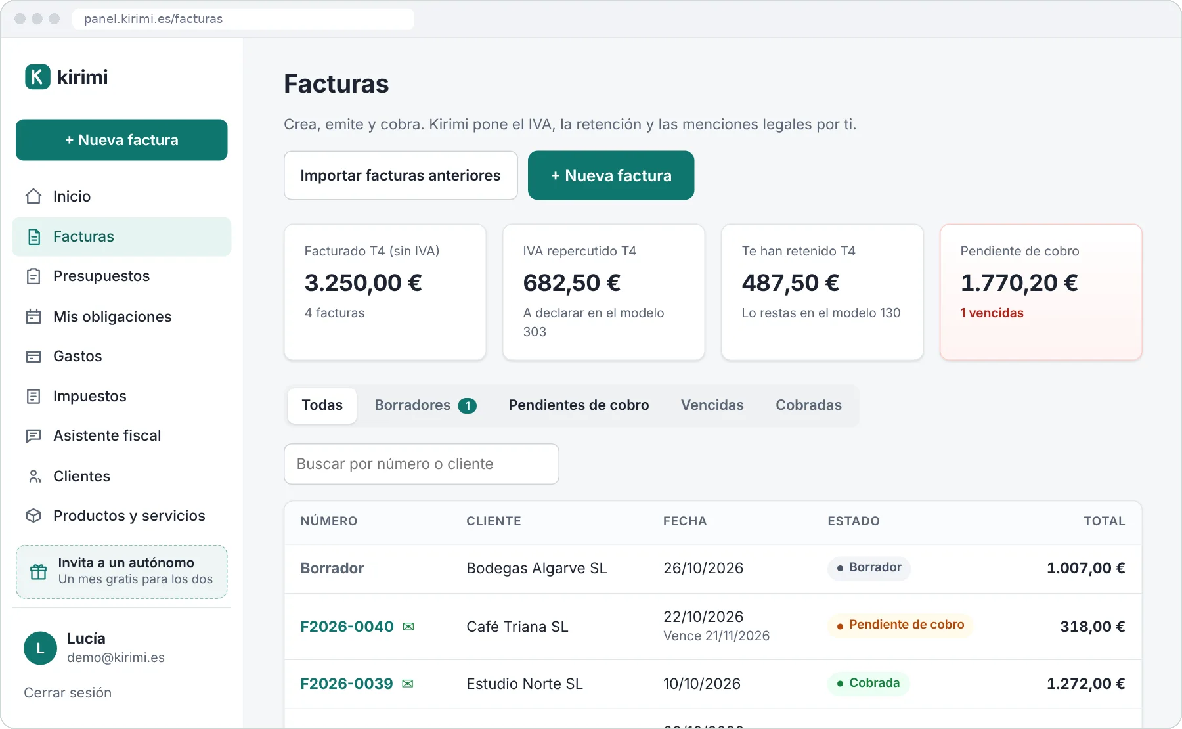Open the Pendientes de cobro tab
Viewport: 1182px width, 729px height.
tap(579, 405)
